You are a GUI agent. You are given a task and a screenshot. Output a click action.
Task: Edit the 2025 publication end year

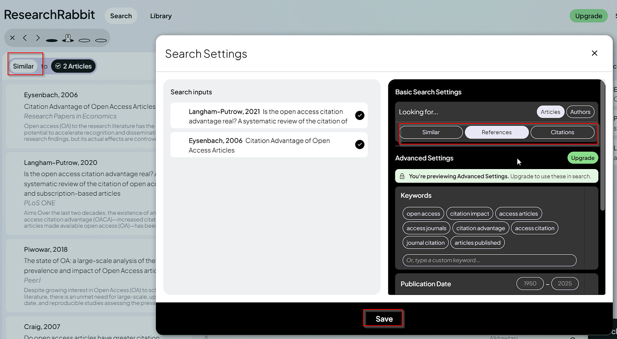[x=565, y=283]
